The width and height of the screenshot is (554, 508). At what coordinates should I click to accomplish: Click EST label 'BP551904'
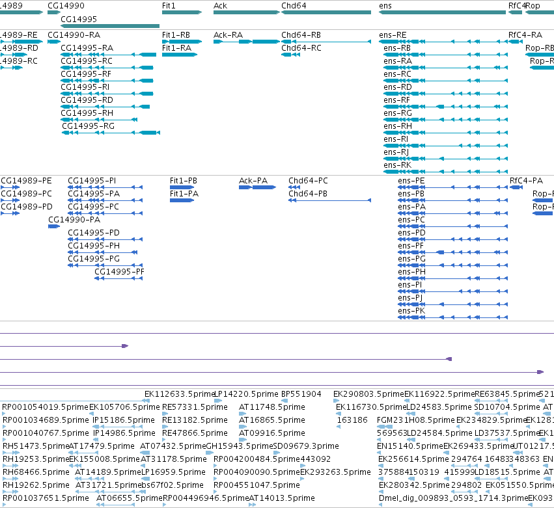301,394
